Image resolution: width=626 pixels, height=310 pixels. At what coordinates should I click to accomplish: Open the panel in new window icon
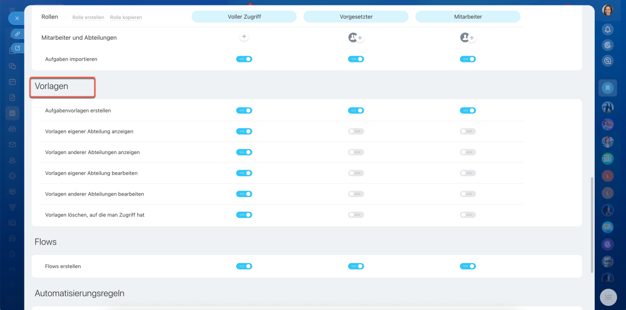[x=18, y=48]
